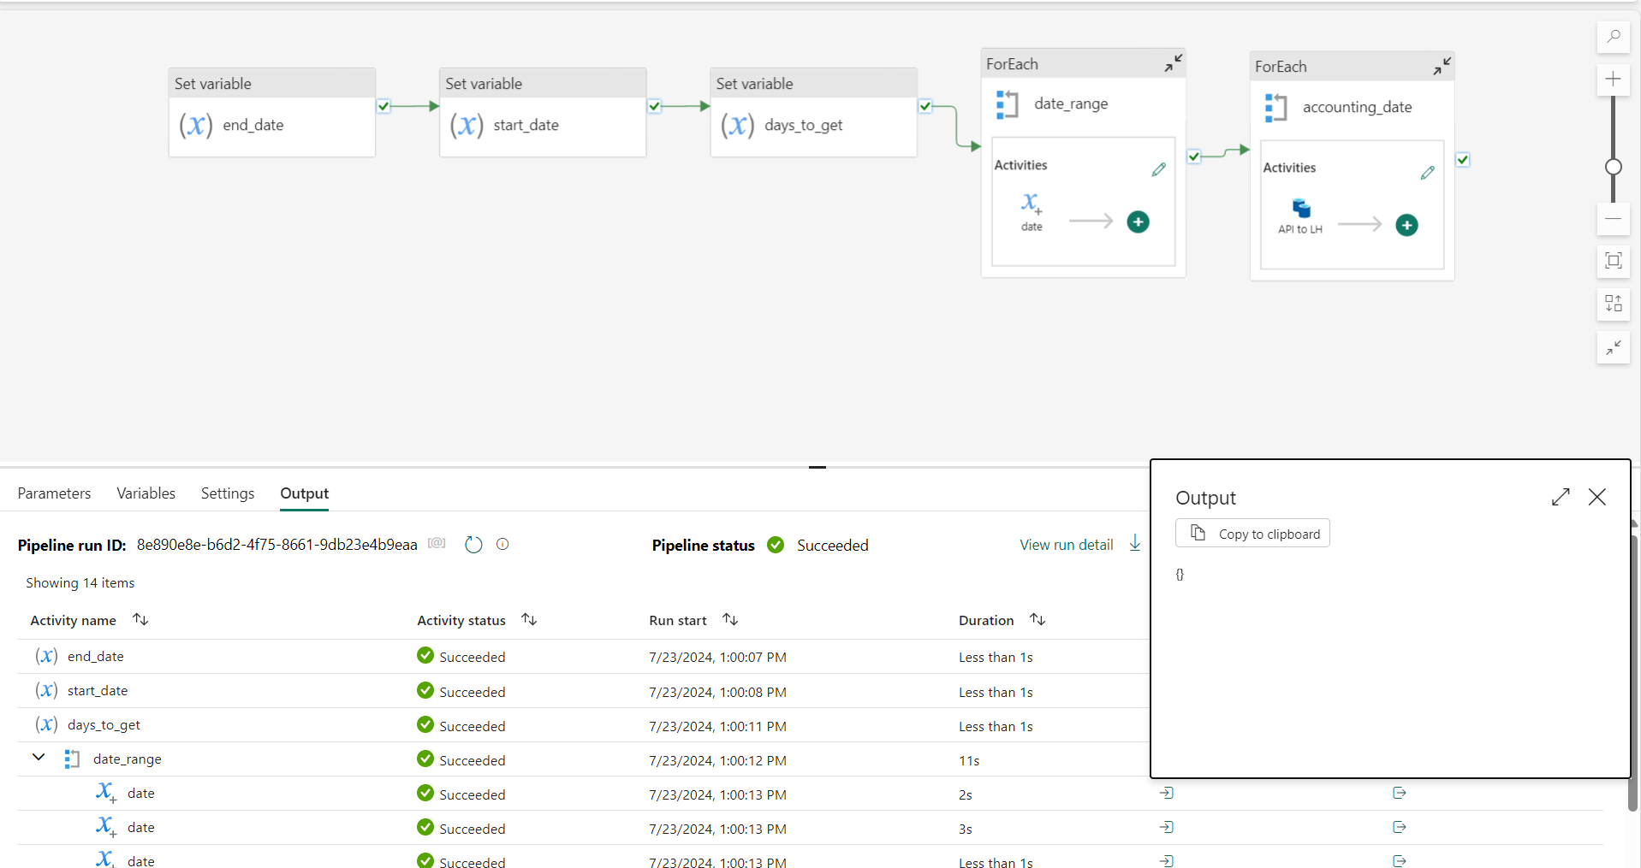This screenshot has width=1641, height=868.
Task: Expand the Output popup to full size
Action: (x=1561, y=497)
